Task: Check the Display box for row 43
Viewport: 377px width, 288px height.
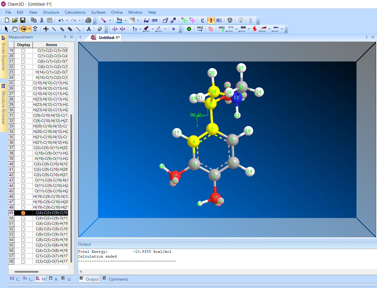Action: 23,180
